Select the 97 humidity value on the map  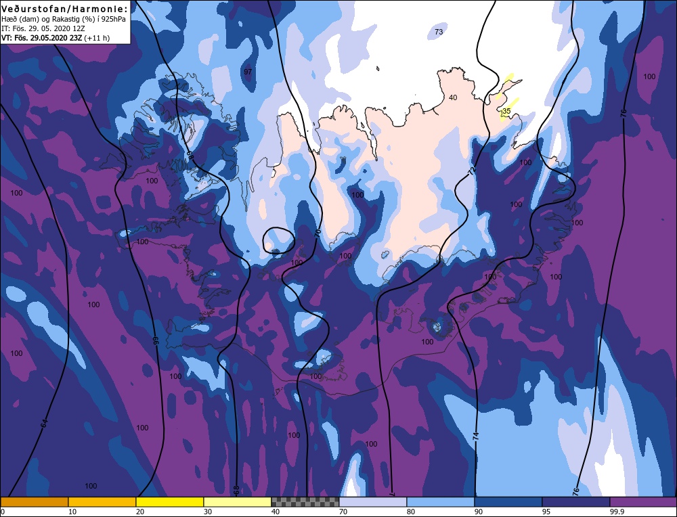tap(248, 72)
